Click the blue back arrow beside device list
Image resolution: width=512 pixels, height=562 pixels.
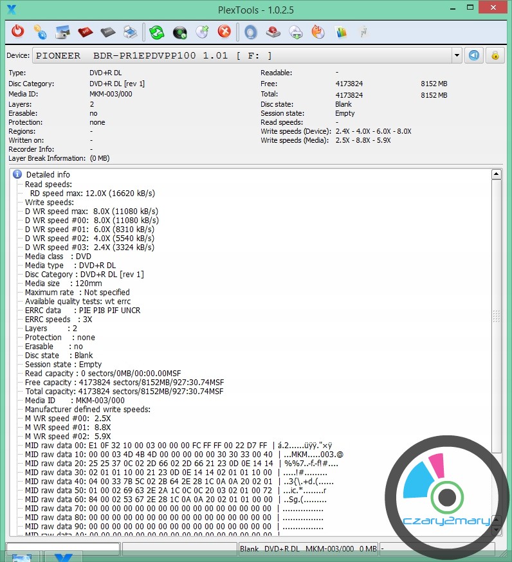(x=474, y=55)
